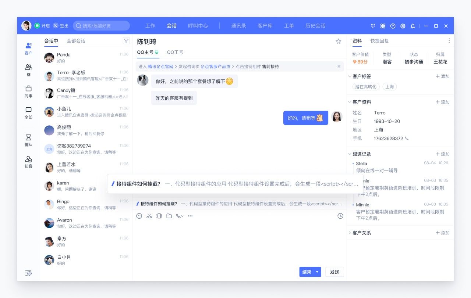Open the 通讯录 top tab
The height and width of the screenshot is (298, 471).
[x=238, y=26]
